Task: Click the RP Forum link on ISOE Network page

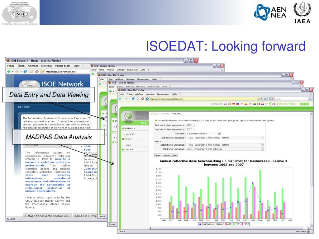Action: [24, 107]
